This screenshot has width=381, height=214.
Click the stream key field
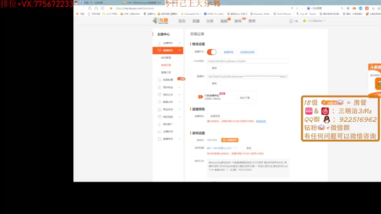247,77
